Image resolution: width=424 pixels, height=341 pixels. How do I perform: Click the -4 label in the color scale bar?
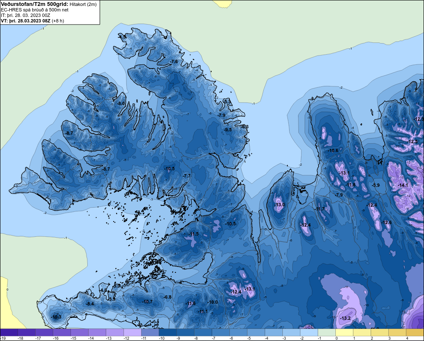(267, 338)
